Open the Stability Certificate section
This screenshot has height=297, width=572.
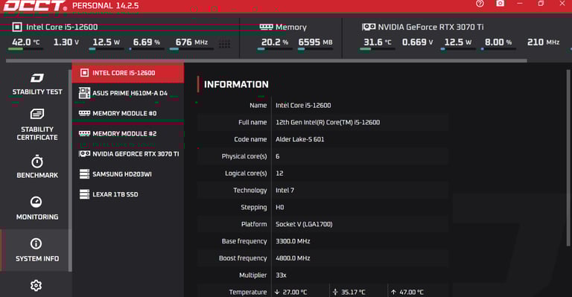click(x=36, y=124)
